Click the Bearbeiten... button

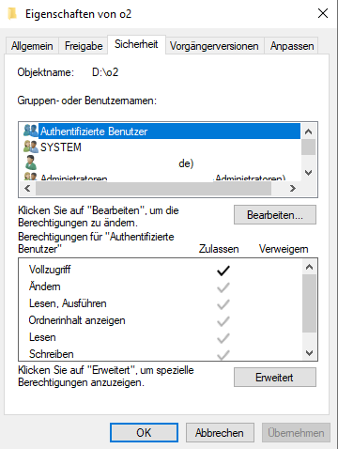point(275,215)
